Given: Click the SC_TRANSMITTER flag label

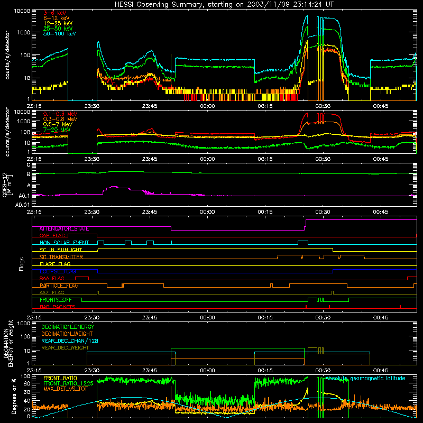Looking at the screenshot, I should click(x=61, y=257).
